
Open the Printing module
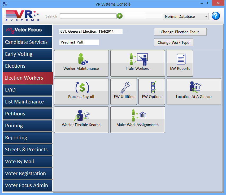click(x=28, y=126)
